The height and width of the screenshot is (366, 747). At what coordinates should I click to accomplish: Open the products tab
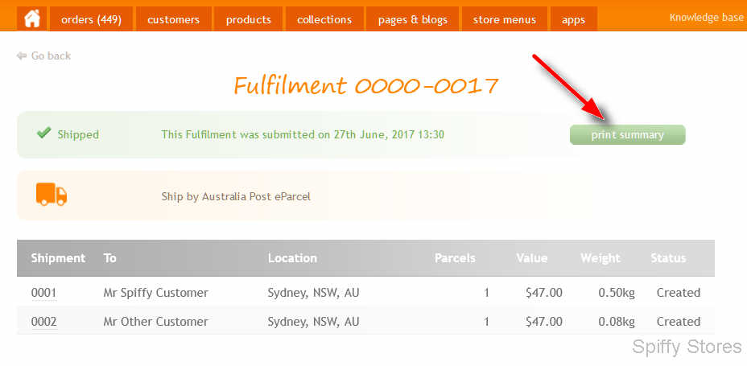(248, 19)
